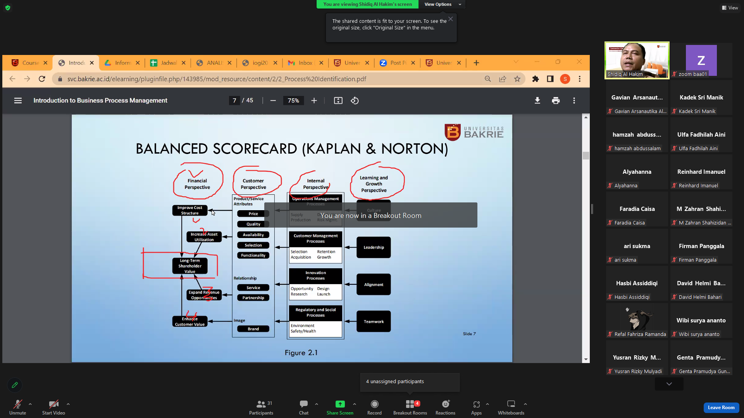Click PDF zoom percentage field
This screenshot has width=744, height=418.
[293, 101]
